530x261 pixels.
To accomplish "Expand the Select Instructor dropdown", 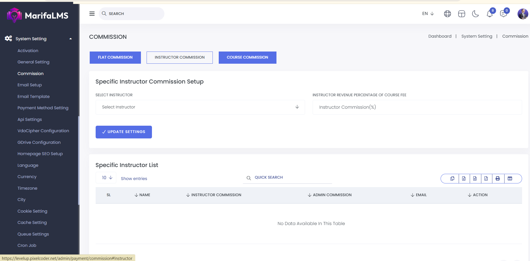I will (200, 107).
